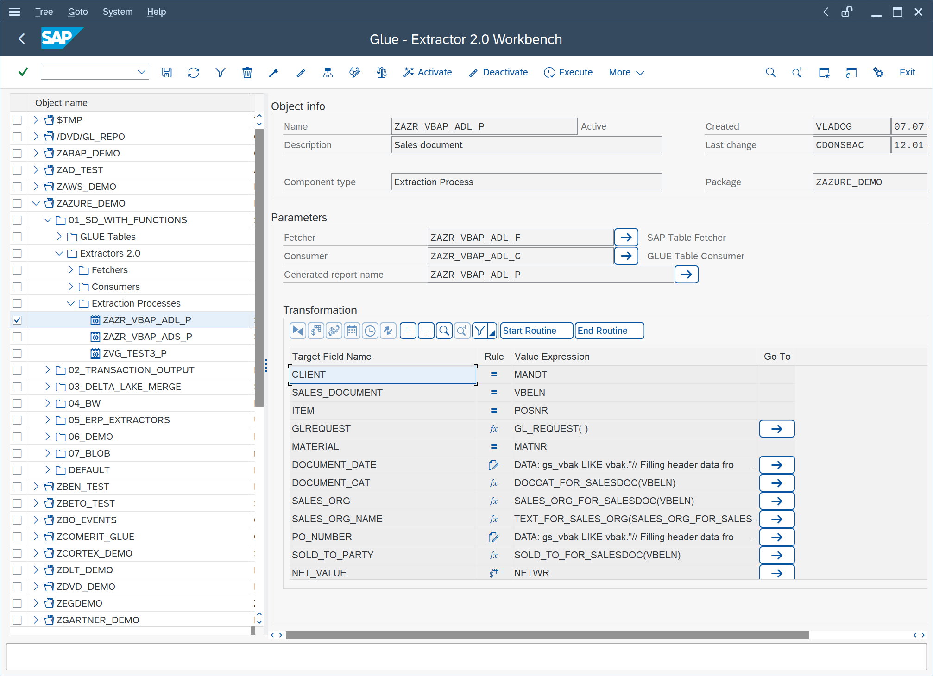Click the balance scale compare icon

coord(382,73)
